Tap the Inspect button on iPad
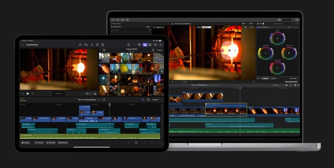This screenshot has width=334, height=168. (x=25, y=143)
